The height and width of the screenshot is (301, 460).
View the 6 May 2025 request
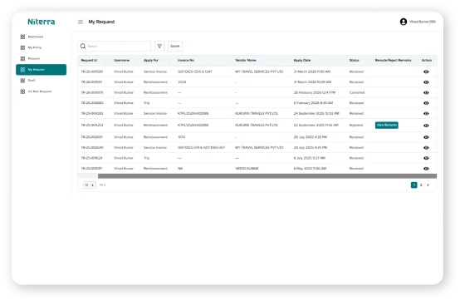tap(426, 169)
